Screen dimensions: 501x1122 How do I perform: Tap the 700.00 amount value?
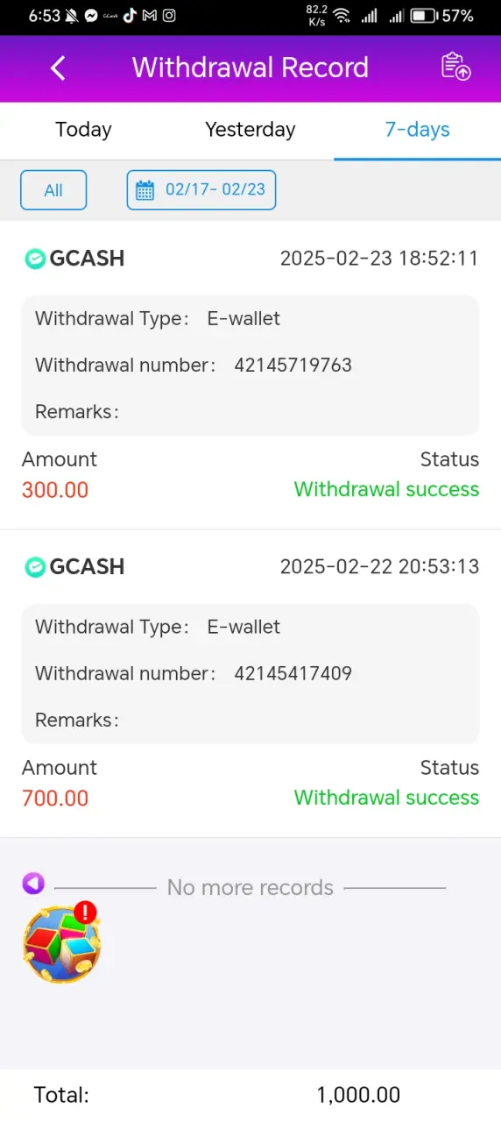pyautogui.click(x=55, y=798)
